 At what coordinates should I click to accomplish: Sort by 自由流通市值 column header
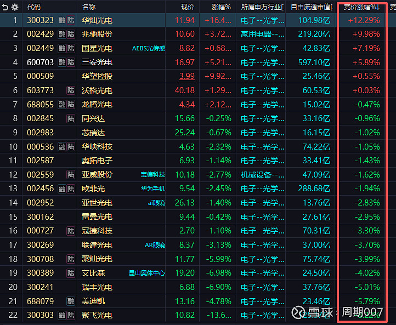(312, 7)
